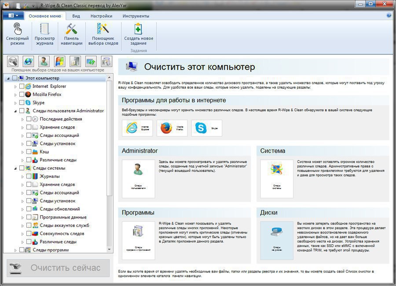This screenshot has width=396, height=286.
Task: Open the quick access toolbar dropdown in title bar
Action: click(33, 6)
